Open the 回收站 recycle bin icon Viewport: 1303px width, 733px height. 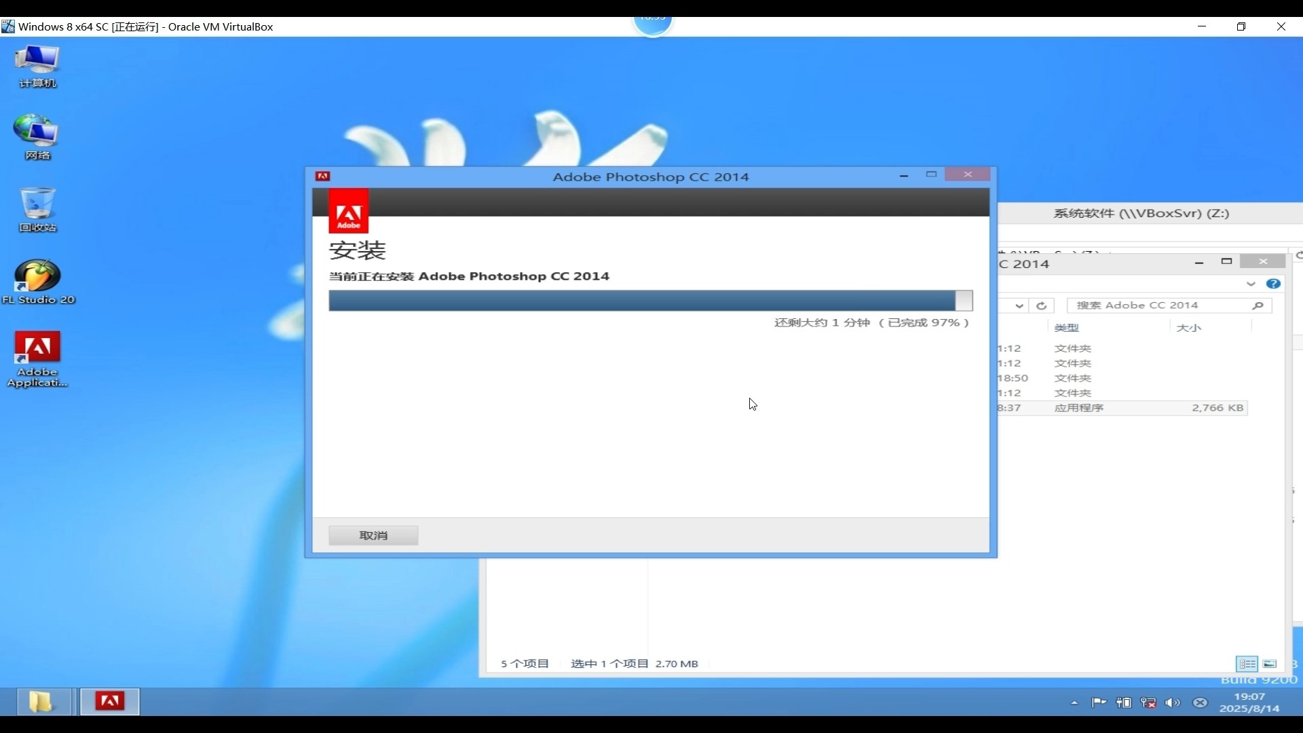(x=38, y=210)
